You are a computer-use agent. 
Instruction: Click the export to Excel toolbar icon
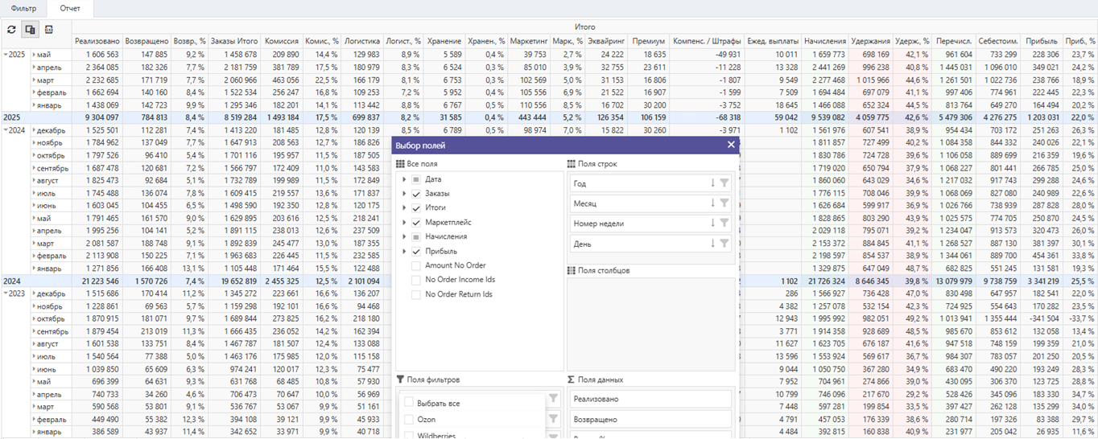tap(48, 29)
